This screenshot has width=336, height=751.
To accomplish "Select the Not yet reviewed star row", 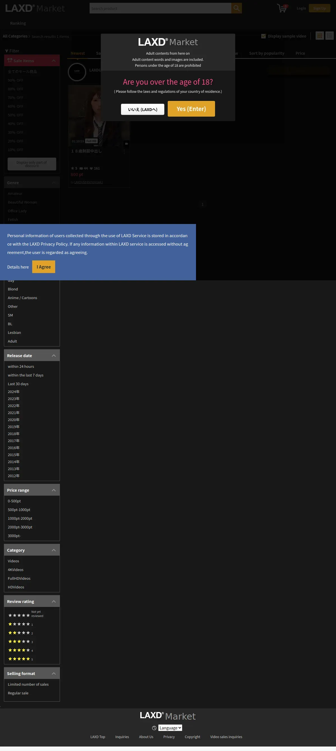I will [26, 614].
